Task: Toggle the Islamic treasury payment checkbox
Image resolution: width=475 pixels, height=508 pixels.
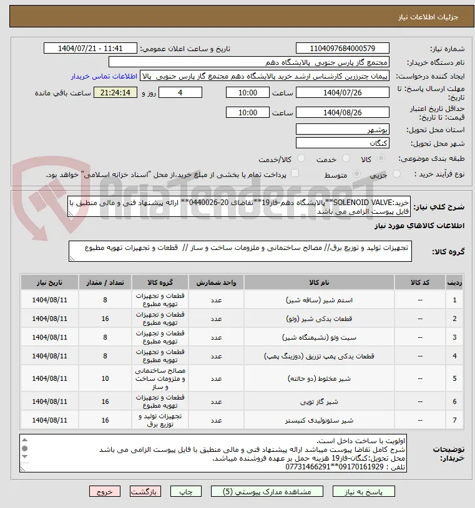Action: (x=295, y=173)
